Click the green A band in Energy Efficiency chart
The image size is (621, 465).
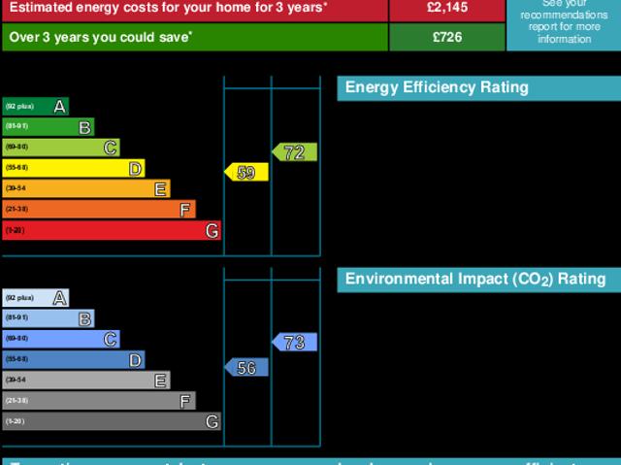point(35,106)
